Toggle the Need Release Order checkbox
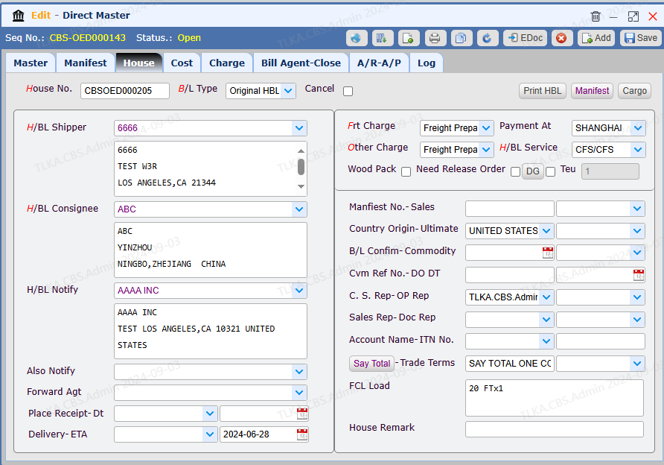 [515, 171]
